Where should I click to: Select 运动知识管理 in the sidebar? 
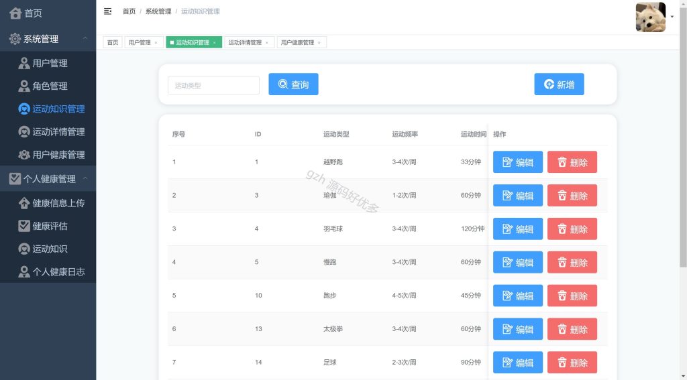[x=48, y=109]
